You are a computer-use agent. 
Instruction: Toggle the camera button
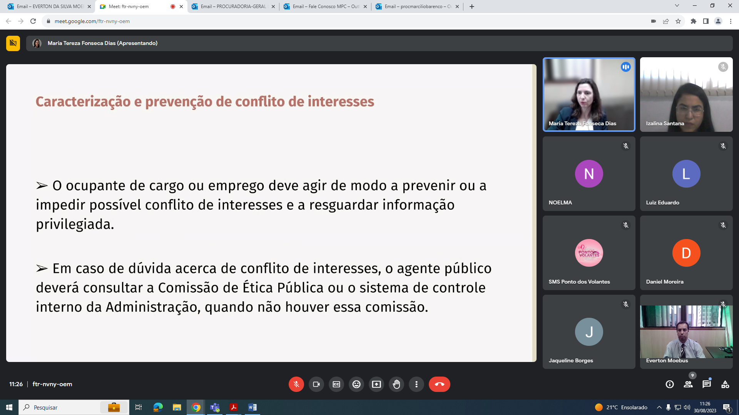click(x=316, y=384)
